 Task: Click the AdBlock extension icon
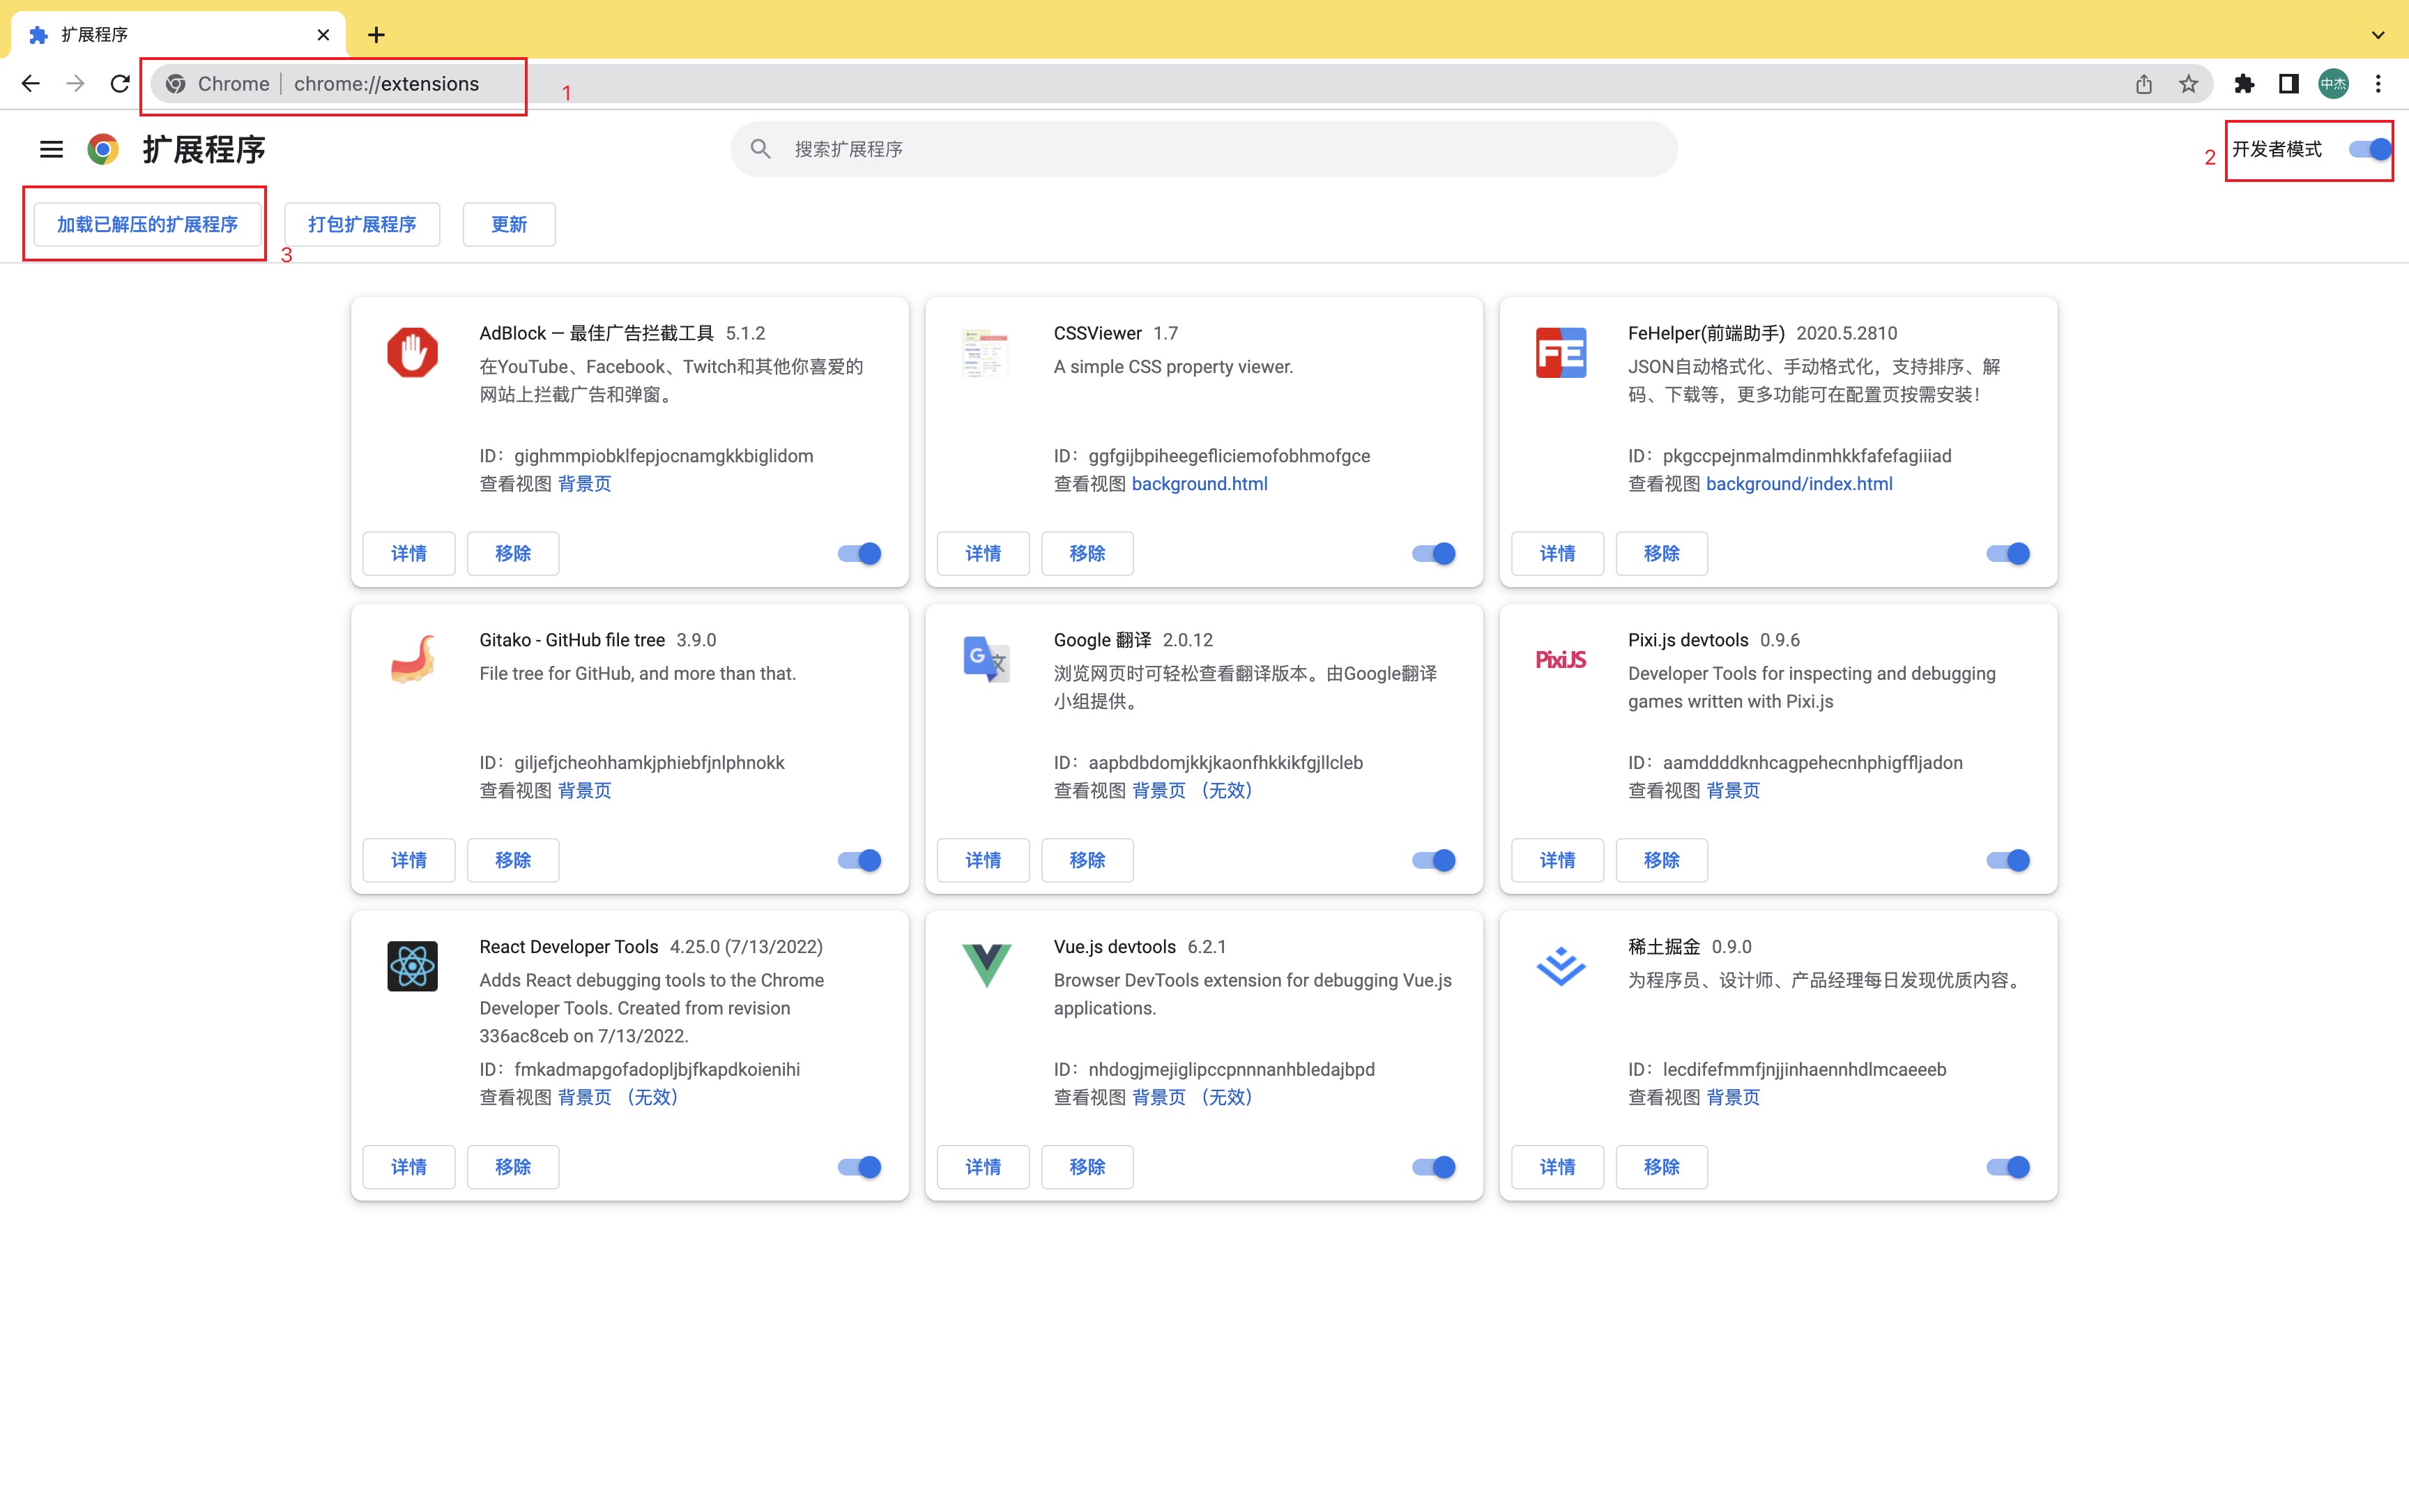(x=412, y=353)
